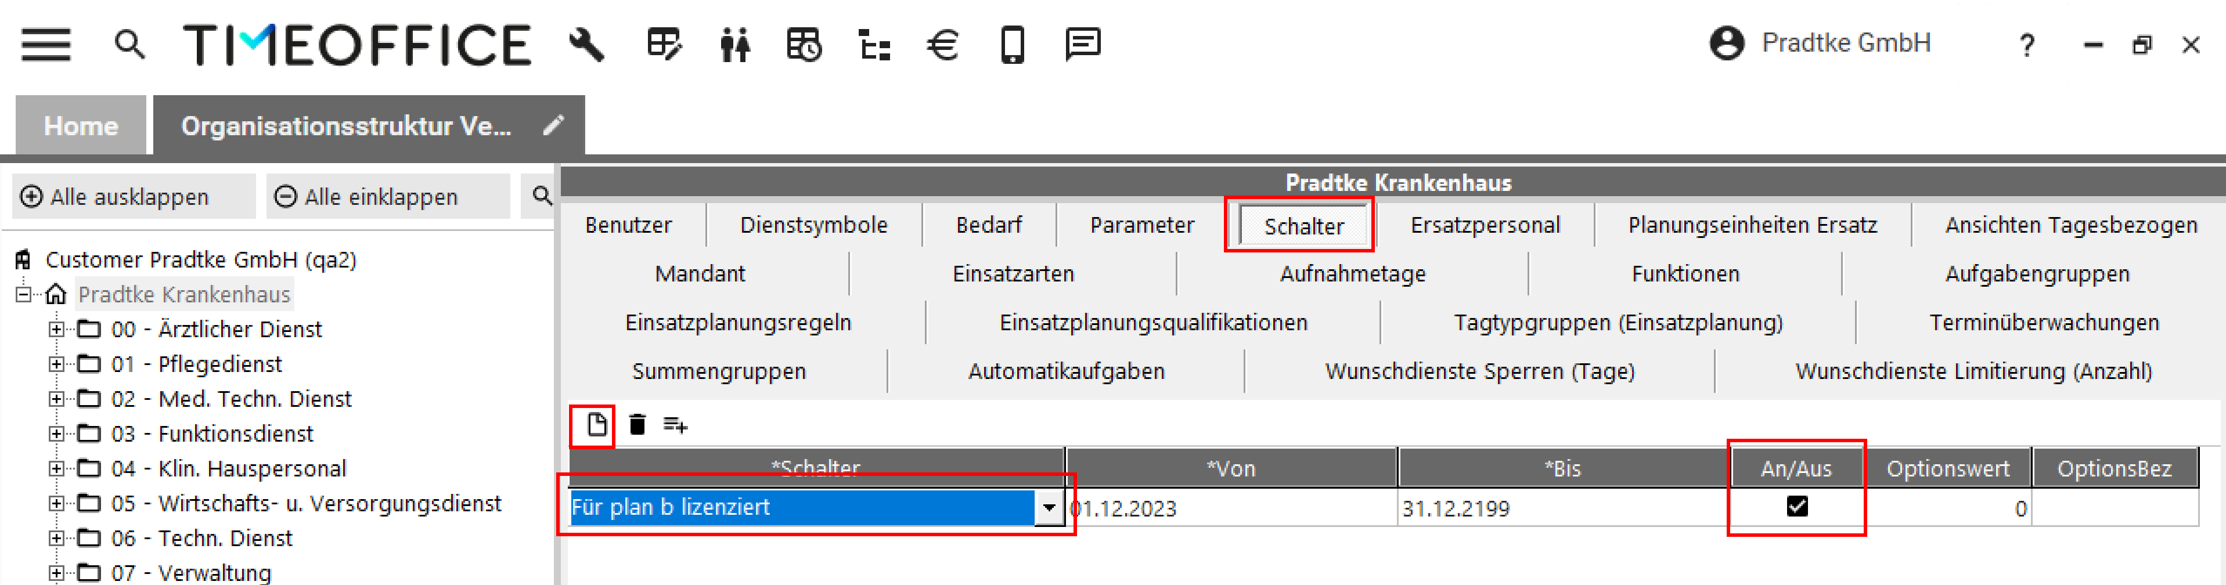Open the Planungseinheiten Ersatz tab
The image size is (2226, 585).
tap(1752, 225)
